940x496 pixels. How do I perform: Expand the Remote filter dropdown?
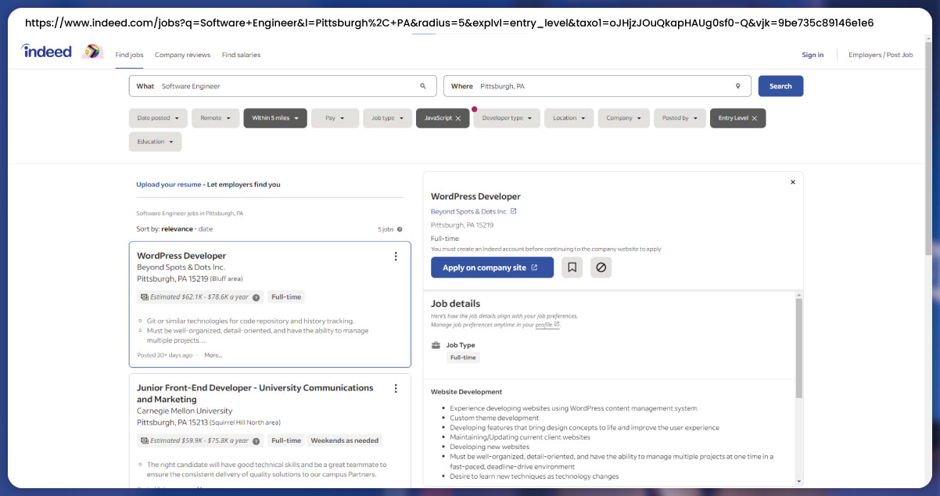coord(215,118)
